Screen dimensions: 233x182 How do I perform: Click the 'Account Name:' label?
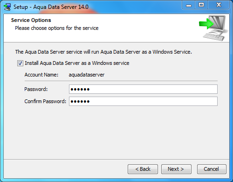[x=41, y=75]
